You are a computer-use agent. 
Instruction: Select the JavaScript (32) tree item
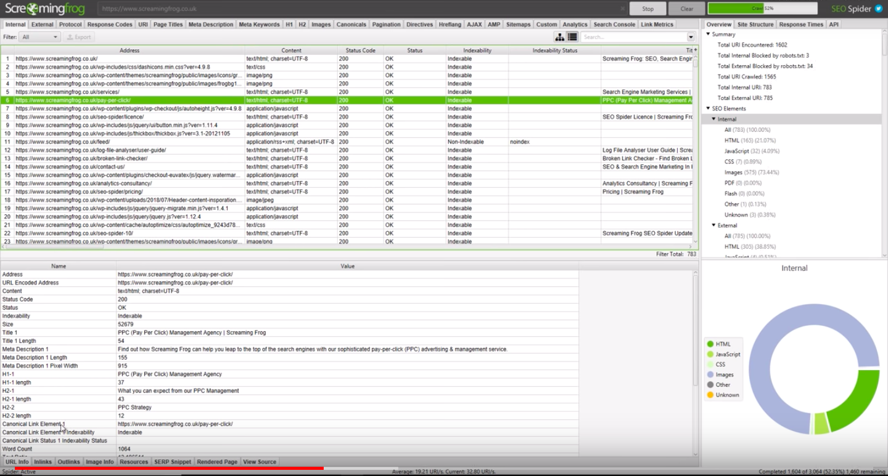point(752,151)
